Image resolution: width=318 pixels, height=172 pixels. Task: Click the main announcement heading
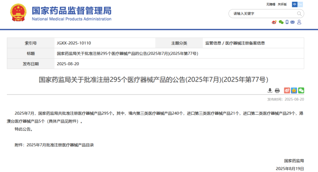[153, 79]
